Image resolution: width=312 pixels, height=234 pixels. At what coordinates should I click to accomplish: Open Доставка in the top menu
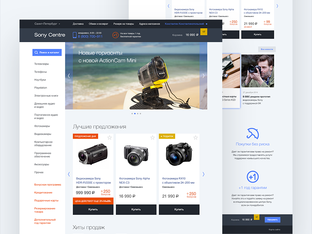pos(78,24)
